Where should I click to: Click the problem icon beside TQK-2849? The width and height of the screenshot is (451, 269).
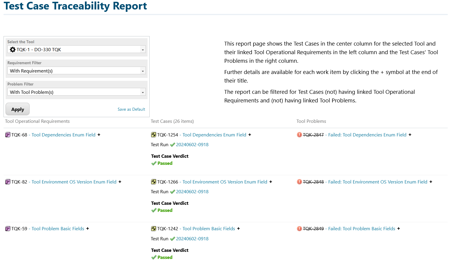pos(299,229)
